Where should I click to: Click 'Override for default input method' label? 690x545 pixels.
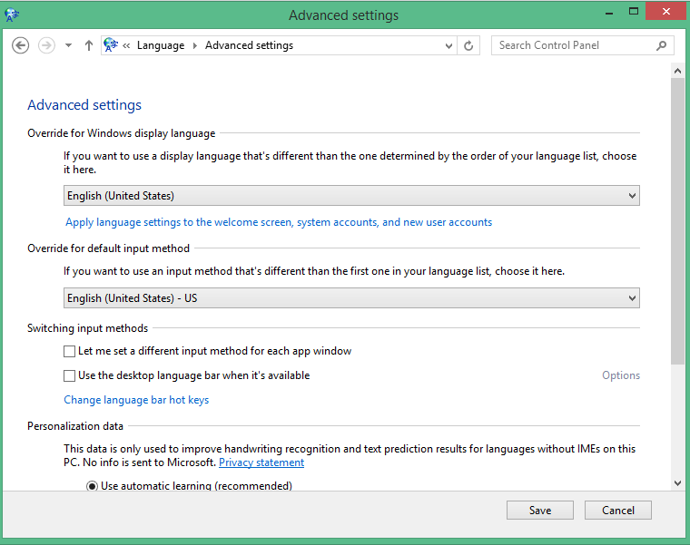[x=108, y=248]
